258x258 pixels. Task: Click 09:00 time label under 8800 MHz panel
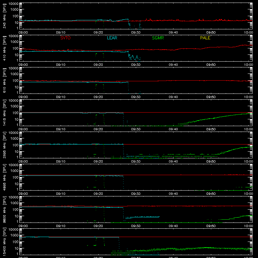(x=23, y=226)
